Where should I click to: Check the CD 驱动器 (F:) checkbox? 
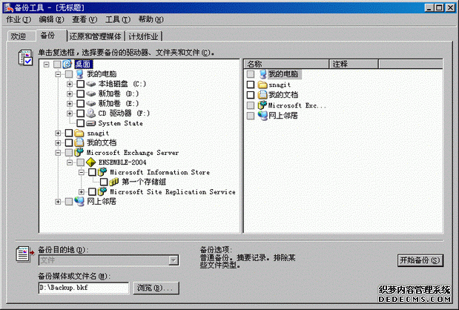(x=81, y=113)
